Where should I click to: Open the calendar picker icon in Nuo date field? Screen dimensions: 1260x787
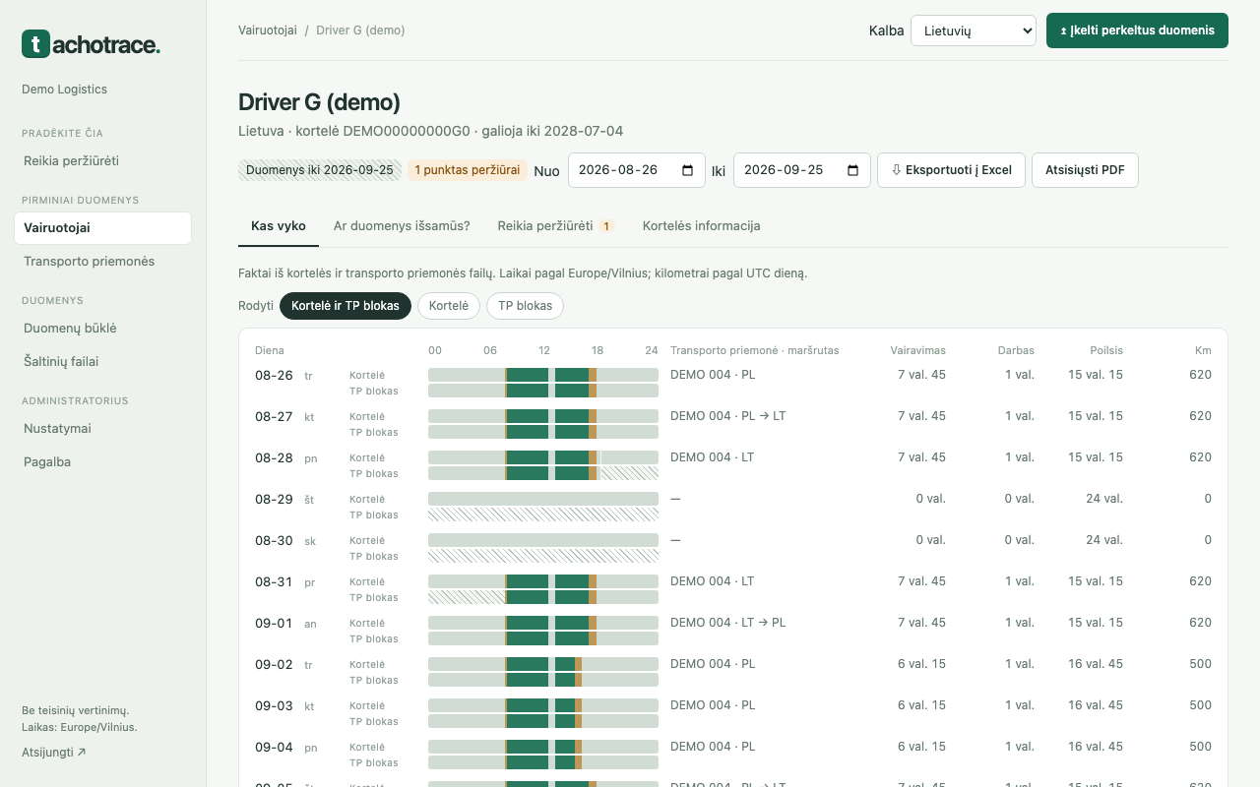(687, 170)
